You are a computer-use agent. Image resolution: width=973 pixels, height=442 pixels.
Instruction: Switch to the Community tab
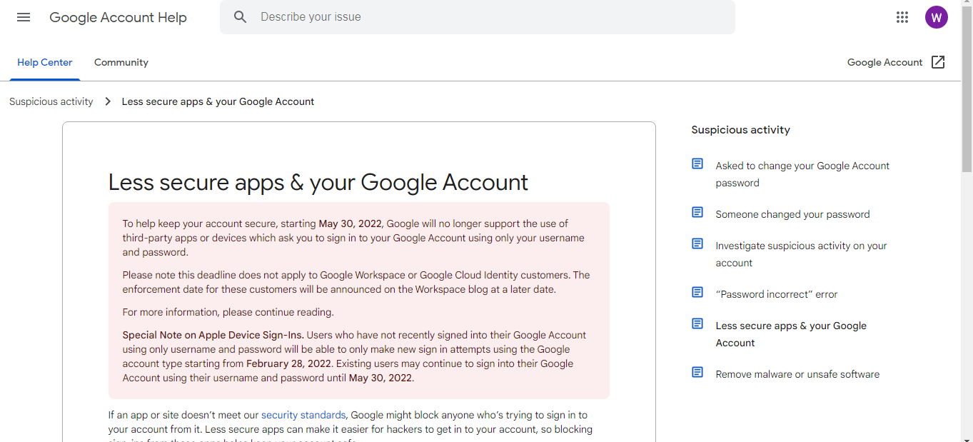(121, 62)
